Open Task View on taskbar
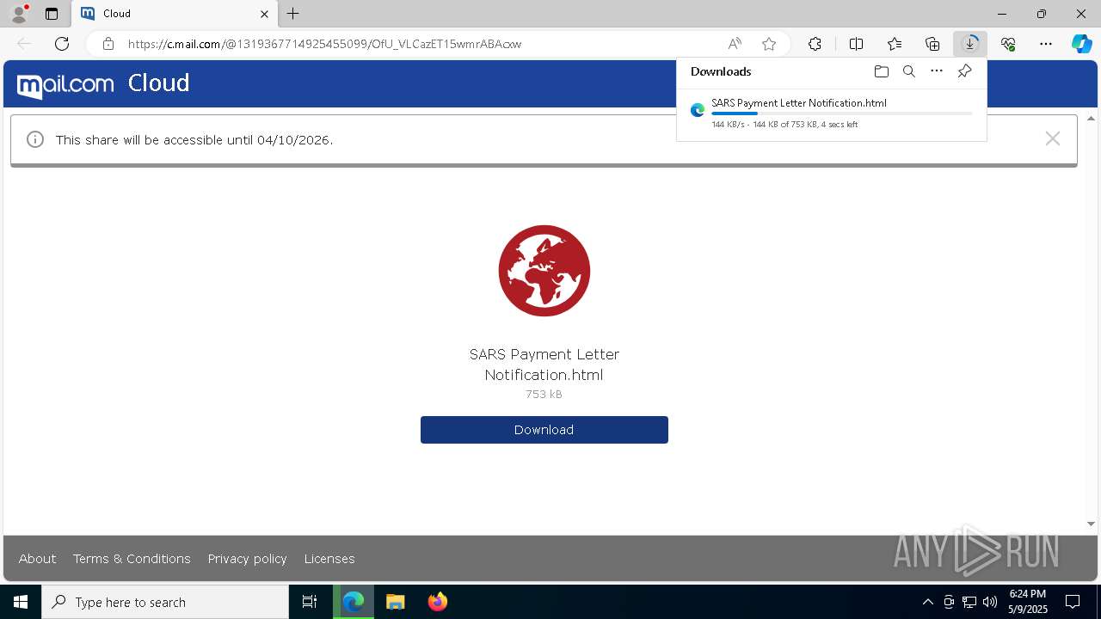 click(310, 602)
